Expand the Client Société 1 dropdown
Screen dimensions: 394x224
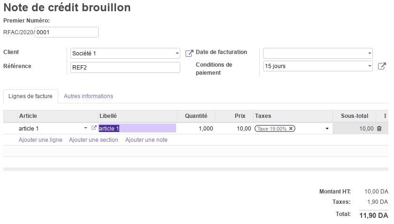pos(177,53)
